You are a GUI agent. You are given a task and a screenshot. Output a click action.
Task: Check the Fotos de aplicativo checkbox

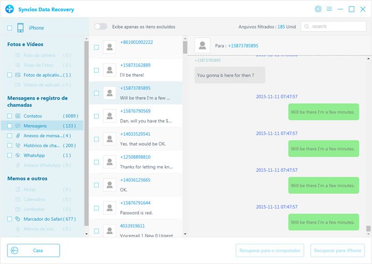click(x=10, y=75)
